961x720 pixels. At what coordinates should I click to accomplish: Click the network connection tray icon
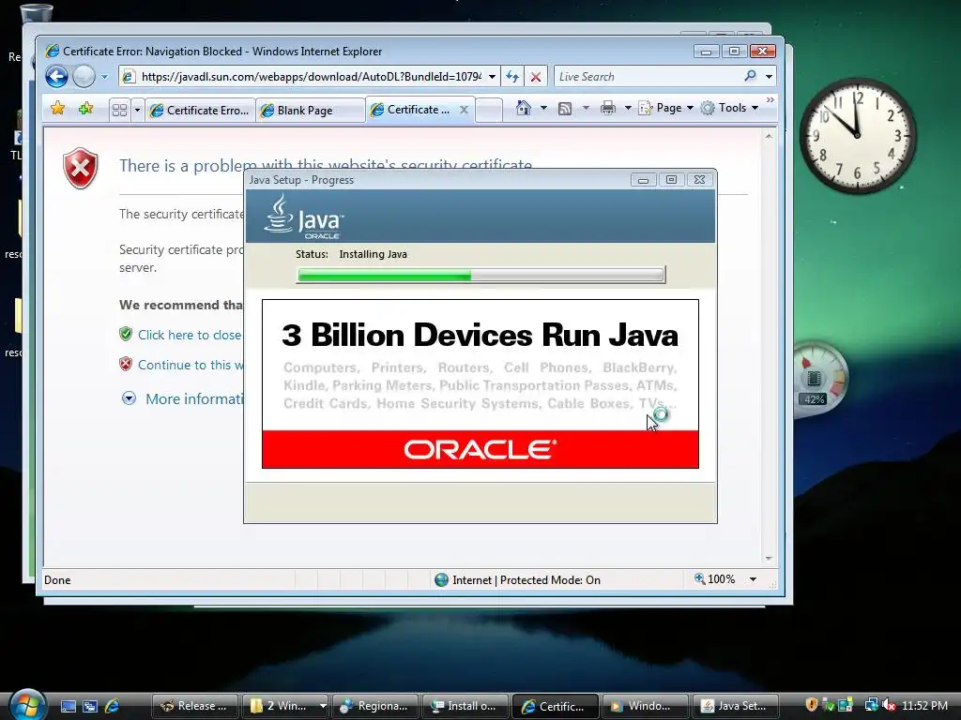pyautogui.click(x=871, y=705)
